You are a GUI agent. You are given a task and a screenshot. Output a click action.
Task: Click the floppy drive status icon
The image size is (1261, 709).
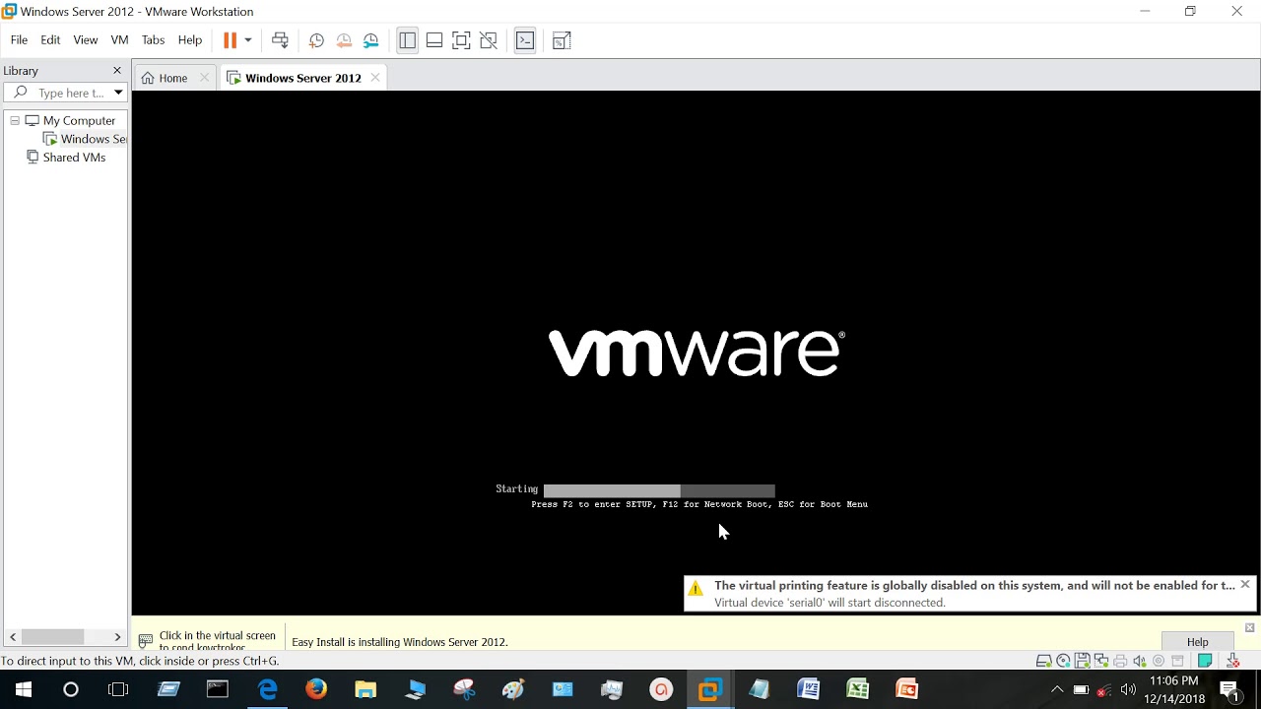[x=1082, y=661]
